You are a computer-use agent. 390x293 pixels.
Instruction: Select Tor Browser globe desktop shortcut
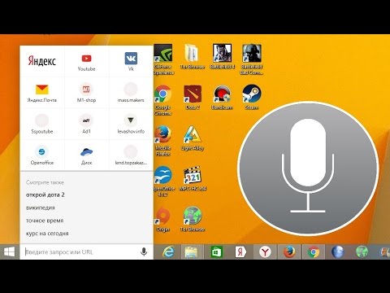[x=193, y=219]
